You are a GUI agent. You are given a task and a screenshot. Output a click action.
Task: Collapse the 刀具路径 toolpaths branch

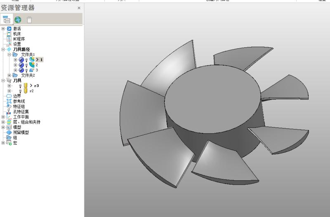tap(3, 49)
